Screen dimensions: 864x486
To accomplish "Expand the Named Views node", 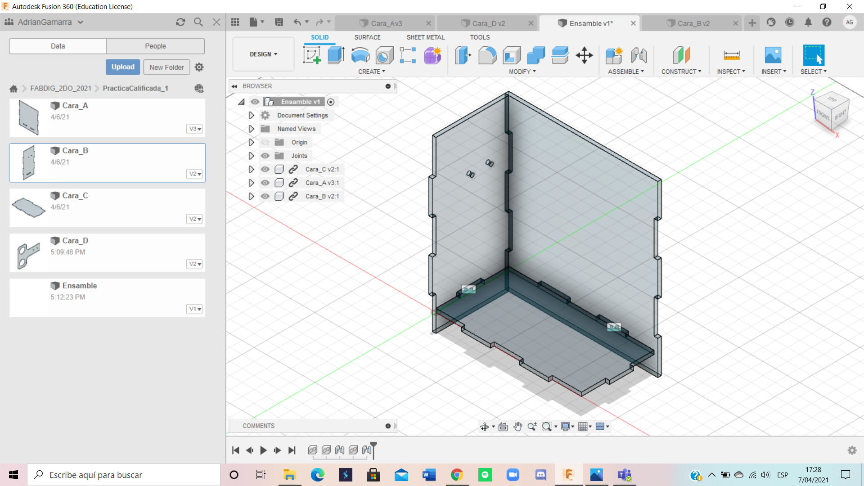I will (x=251, y=129).
